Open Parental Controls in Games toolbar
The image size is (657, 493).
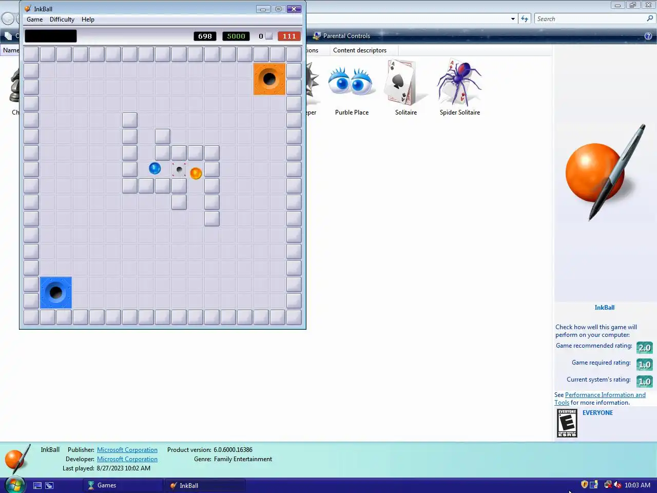341,36
